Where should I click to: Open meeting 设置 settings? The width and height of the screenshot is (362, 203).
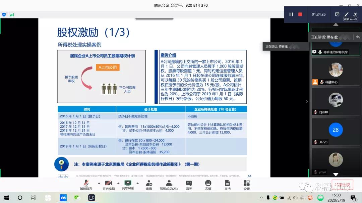click(x=247, y=185)
